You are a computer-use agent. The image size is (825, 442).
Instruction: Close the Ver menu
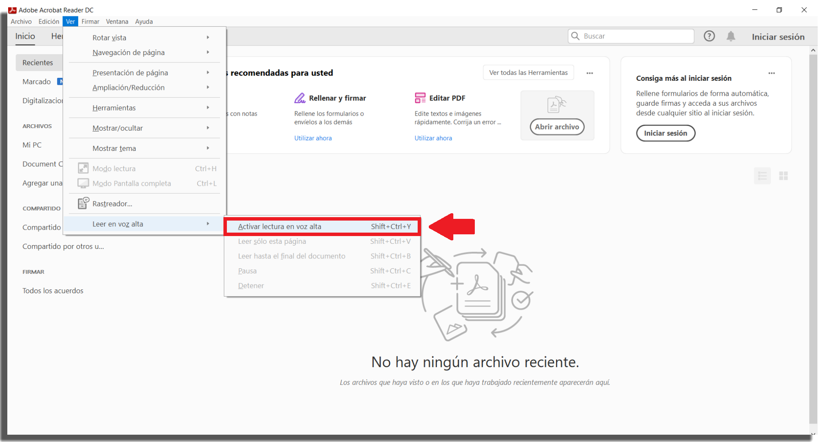click(70, 21)
